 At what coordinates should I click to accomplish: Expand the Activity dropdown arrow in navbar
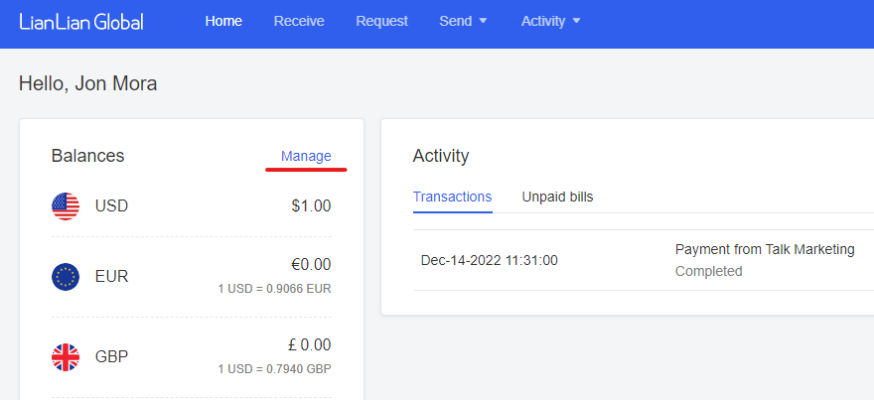576,21
